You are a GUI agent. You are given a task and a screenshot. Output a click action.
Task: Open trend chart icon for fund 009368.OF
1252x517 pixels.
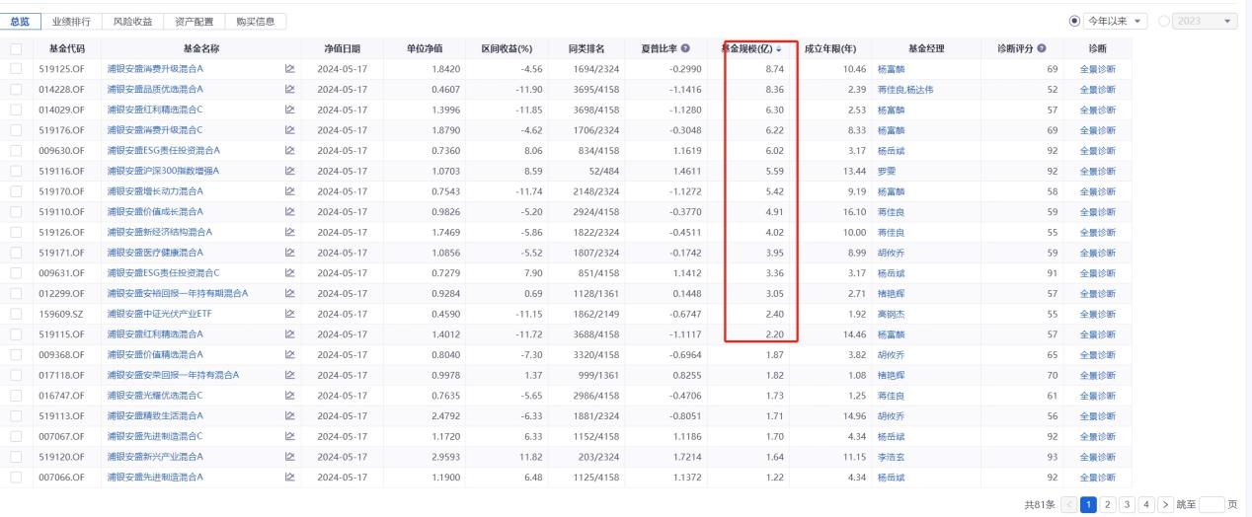point(290,354)
